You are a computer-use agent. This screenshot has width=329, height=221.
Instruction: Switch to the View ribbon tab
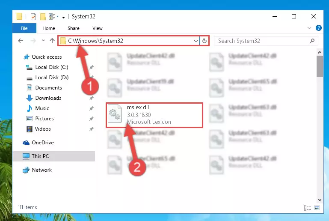pyautogui.click(x=98, y=28)
